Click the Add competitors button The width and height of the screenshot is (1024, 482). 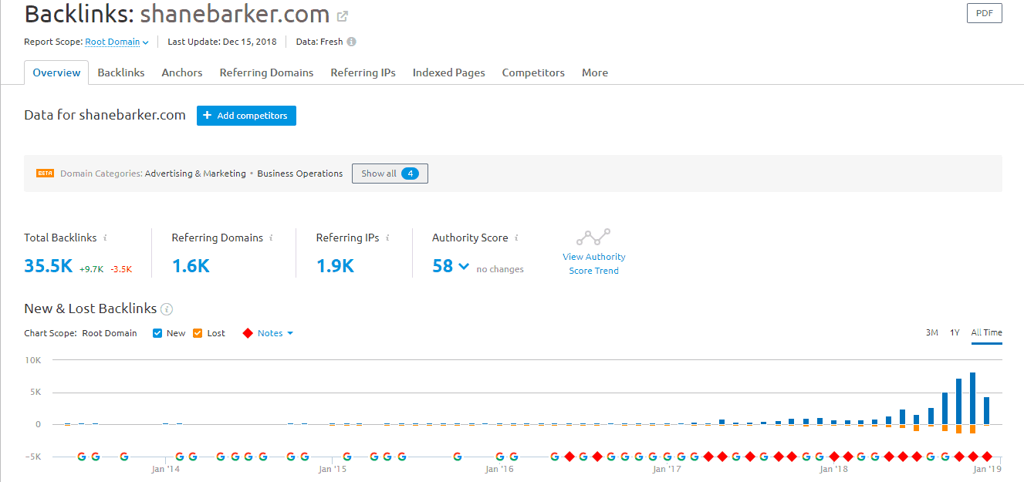coord(246,116)
